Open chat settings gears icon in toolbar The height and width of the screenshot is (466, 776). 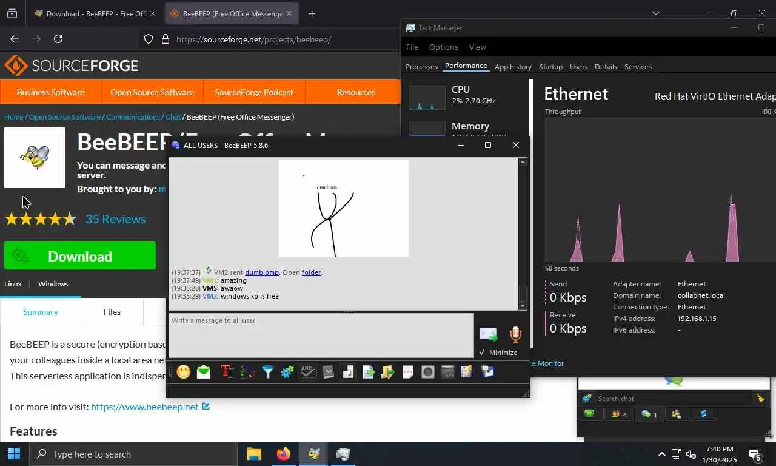(x=287, y=372)
